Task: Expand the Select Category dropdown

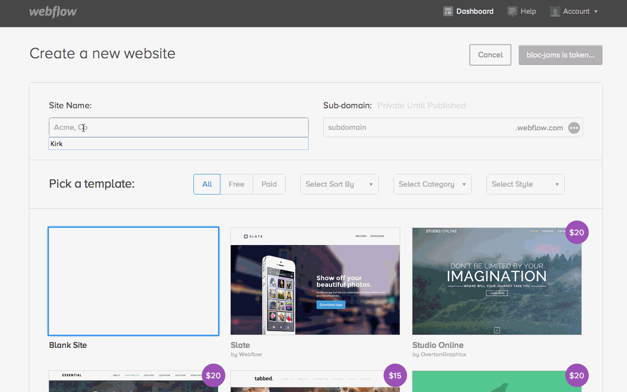Action: coord(432,184)
